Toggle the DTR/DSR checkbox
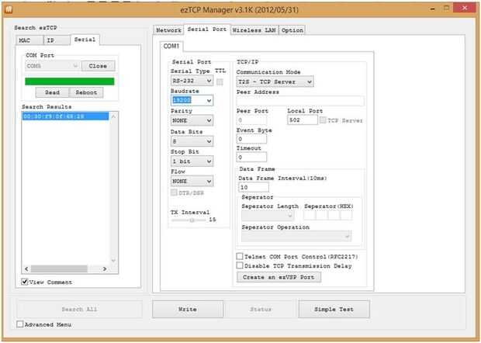The image size is (481, 343). (174, 192)
